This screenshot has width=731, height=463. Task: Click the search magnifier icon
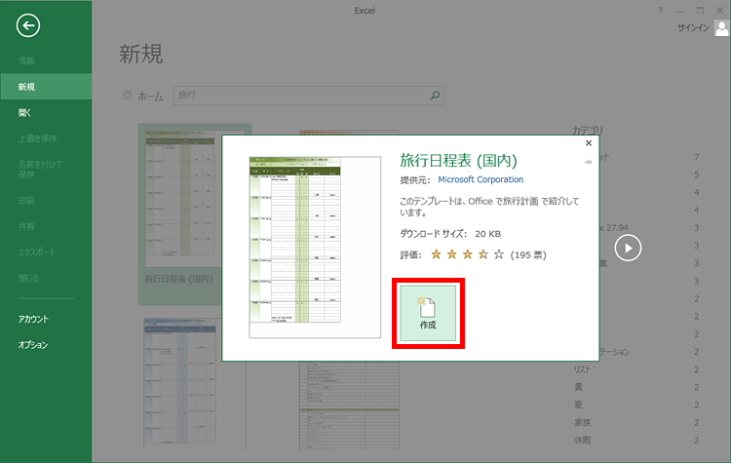[x=435, y=96]
